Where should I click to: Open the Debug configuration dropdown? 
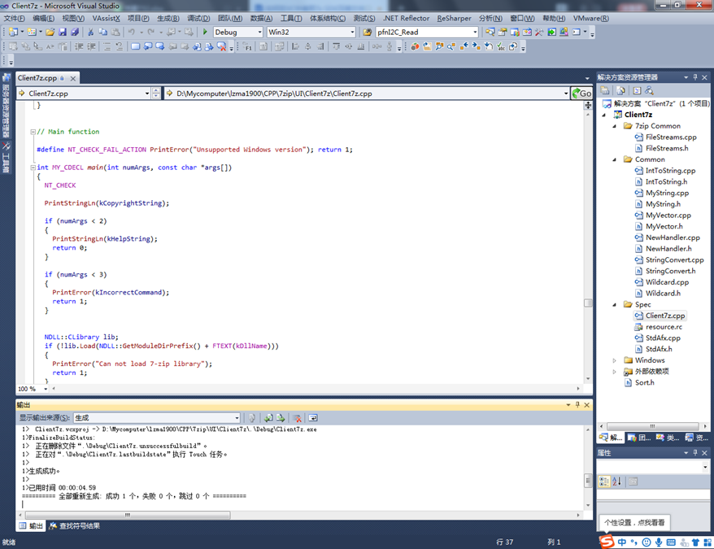[260, 32]
